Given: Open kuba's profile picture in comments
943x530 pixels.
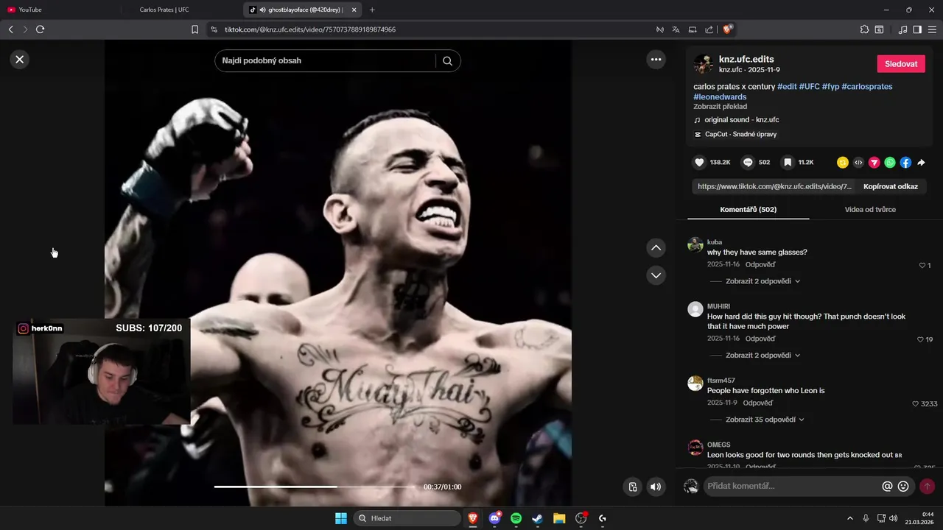Looking at the screenshot, I should [695, 244].
